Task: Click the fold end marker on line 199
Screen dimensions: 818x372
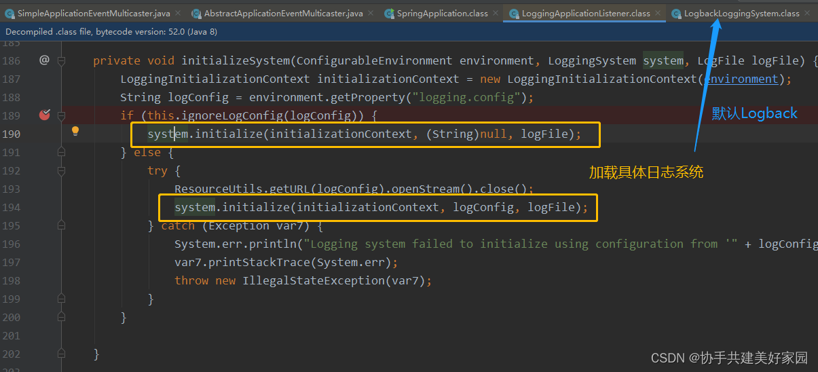Action: (61, 299)
